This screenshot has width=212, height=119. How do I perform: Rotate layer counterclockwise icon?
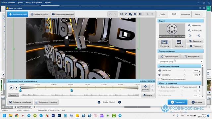pyautogui.click(x=190, y=36)
